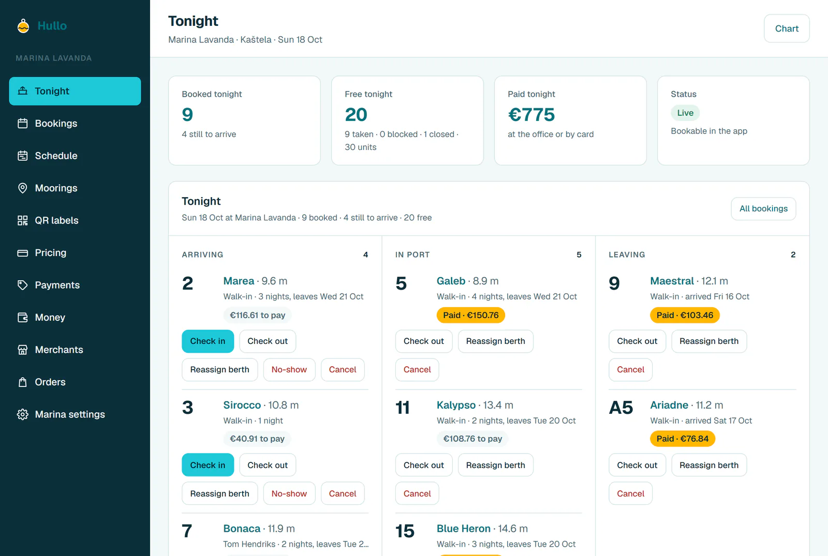This screenshot has width=828, height=556.
Task: Reassign berth for Galeb
Action: click(x=496, y=341)
